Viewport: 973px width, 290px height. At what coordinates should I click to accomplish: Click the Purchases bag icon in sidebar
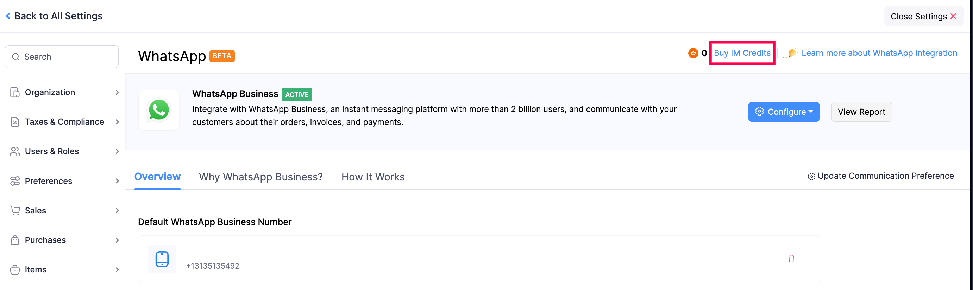(14, 240)
